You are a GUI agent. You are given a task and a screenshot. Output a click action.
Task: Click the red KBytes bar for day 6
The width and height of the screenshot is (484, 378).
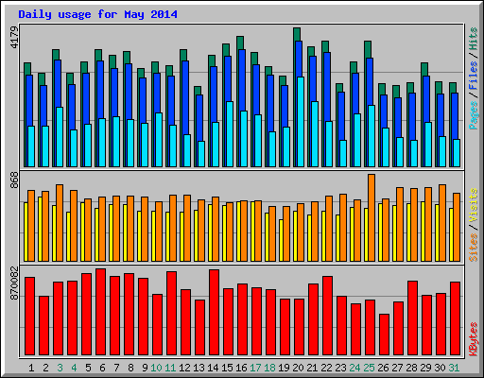click(x=101, y=312)
